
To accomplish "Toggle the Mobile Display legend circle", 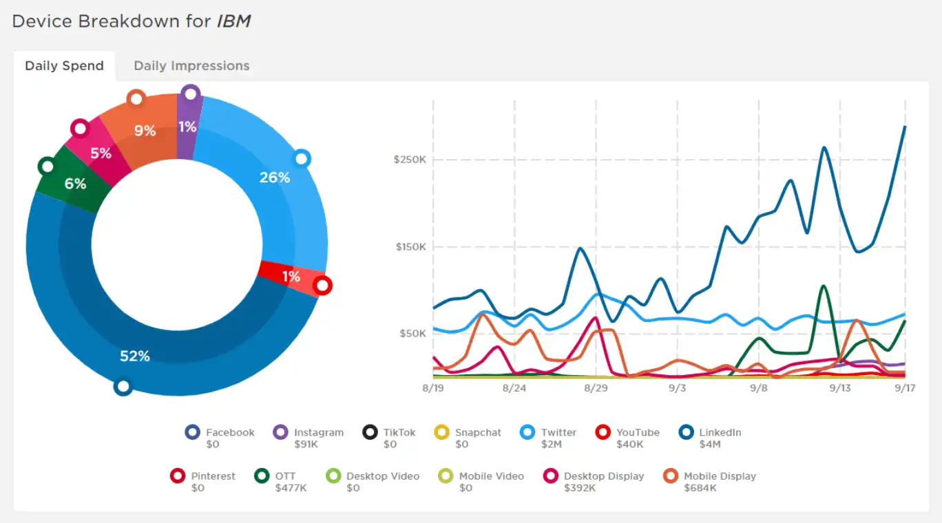I will [671, 476].
